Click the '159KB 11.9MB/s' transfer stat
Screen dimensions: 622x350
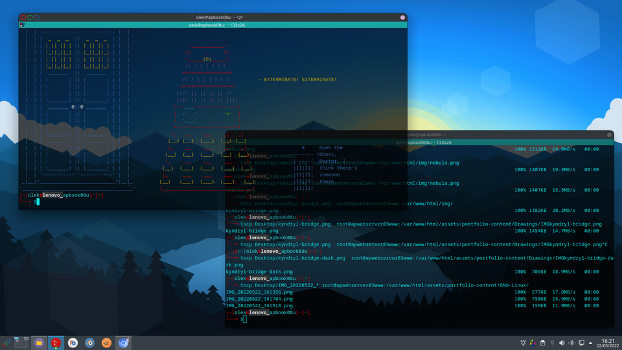(554, 305)
